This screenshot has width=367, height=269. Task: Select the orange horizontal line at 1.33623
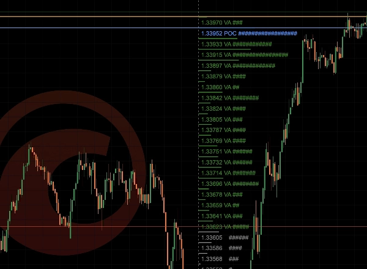pos(183,226)
